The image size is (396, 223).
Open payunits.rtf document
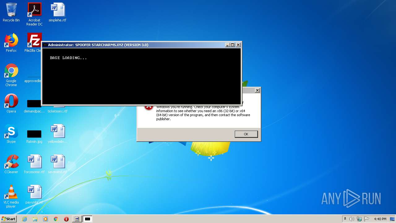point(34,195)
